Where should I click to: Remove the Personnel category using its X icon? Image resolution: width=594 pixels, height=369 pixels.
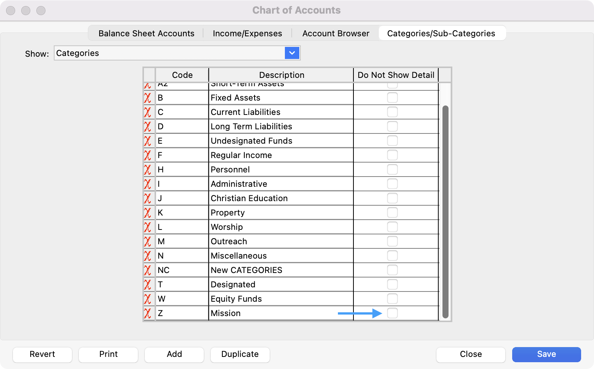(x=148, y=170)
